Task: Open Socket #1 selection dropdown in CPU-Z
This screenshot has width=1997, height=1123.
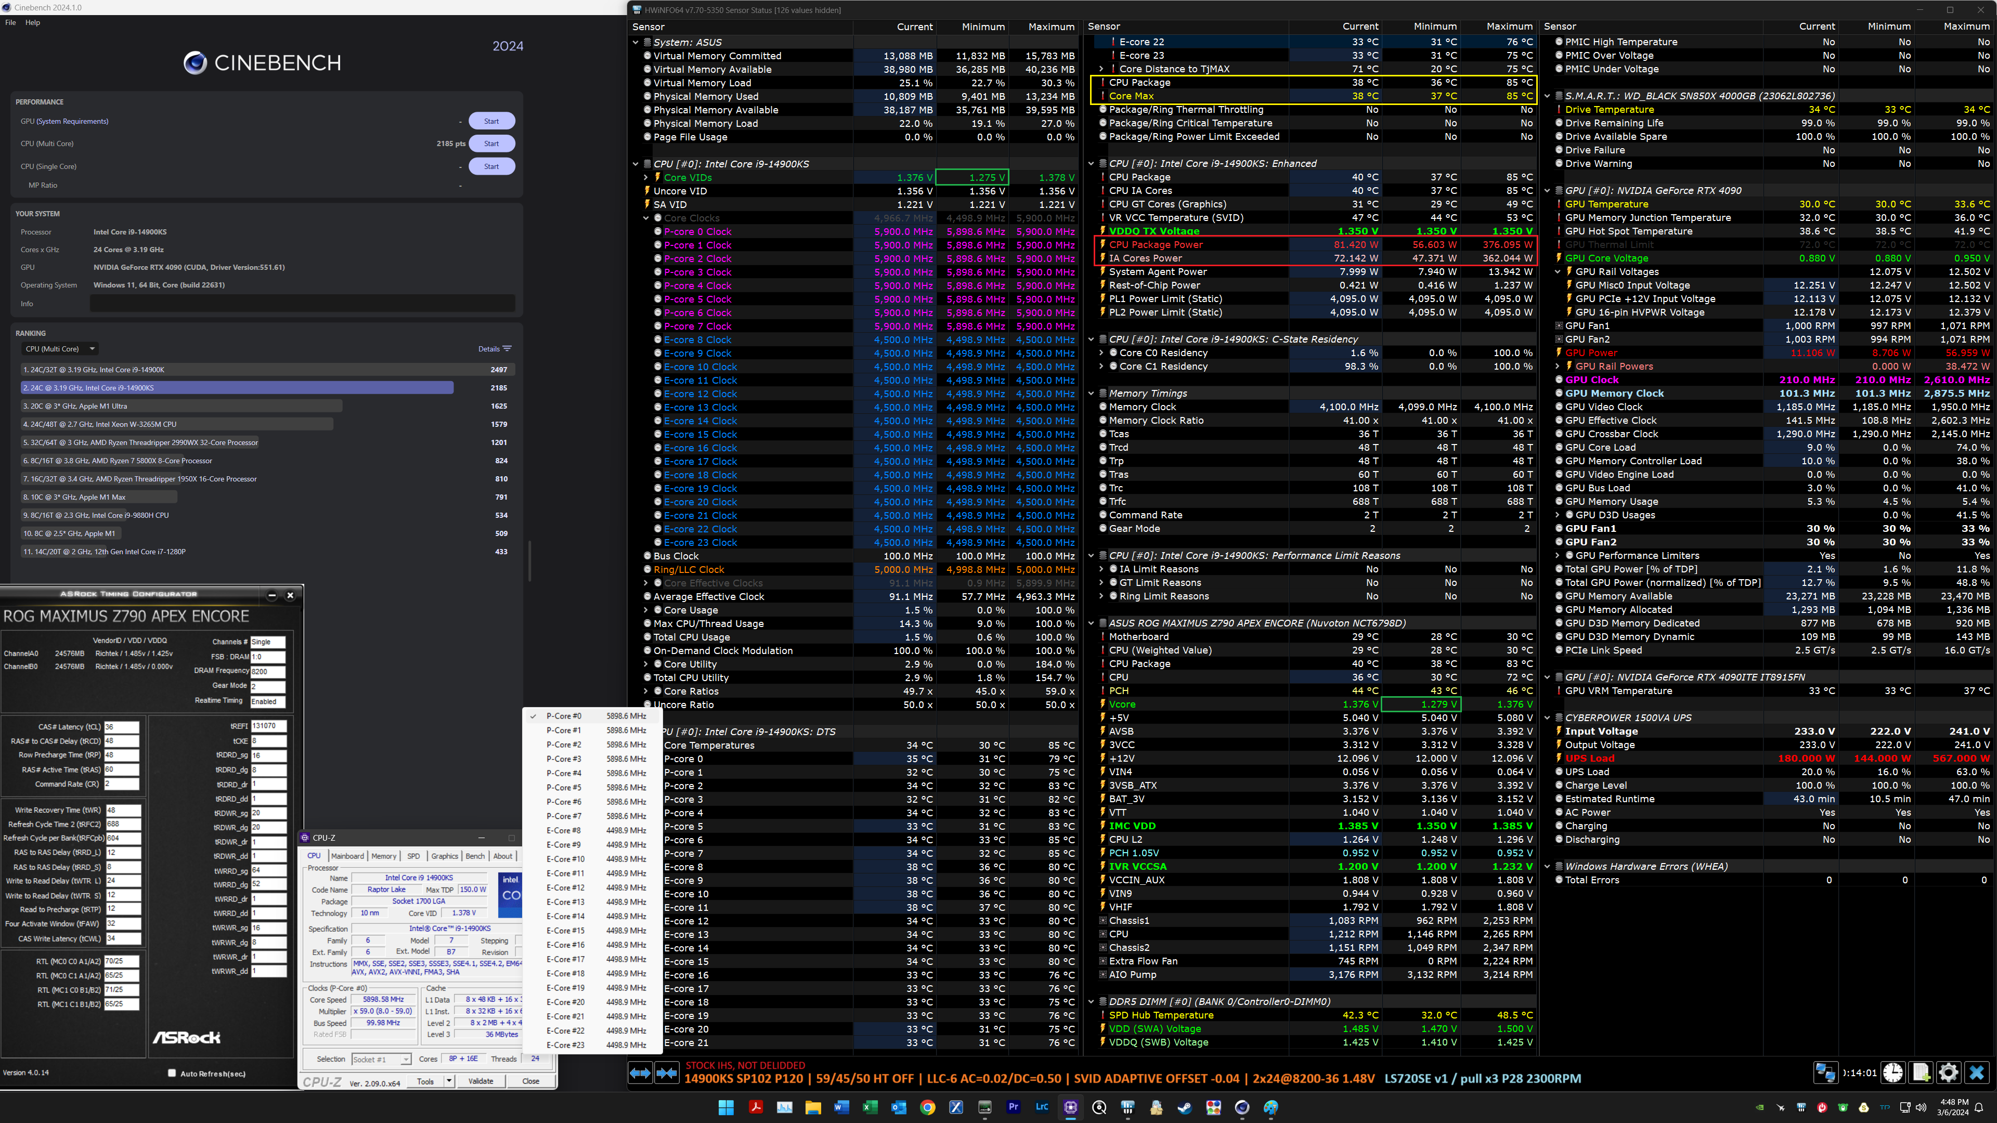Action: pos(381,1060)
